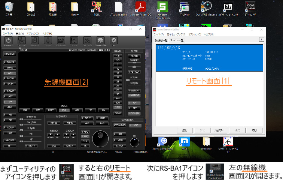283x181 pixels.
Task: Click the 追加 button in Remote Utility
Action: pos(185,130)
